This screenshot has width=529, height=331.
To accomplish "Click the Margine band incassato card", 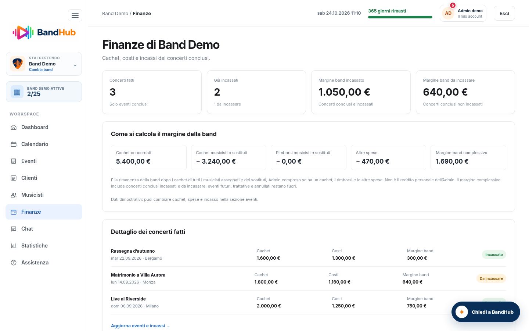I will click(x=361, y=92).
